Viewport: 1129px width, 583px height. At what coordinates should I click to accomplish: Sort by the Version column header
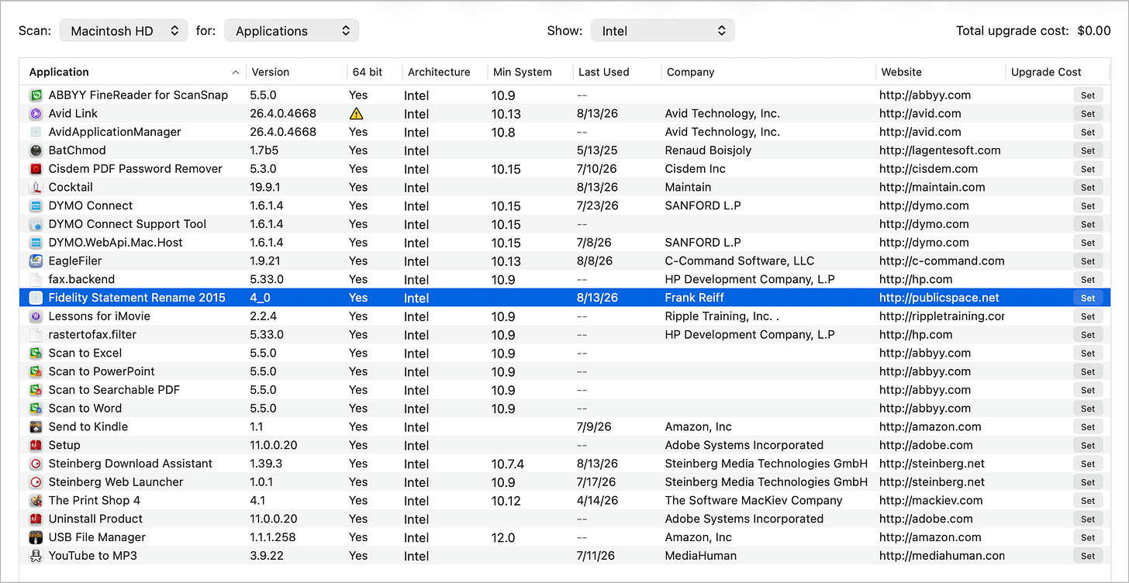296,72
